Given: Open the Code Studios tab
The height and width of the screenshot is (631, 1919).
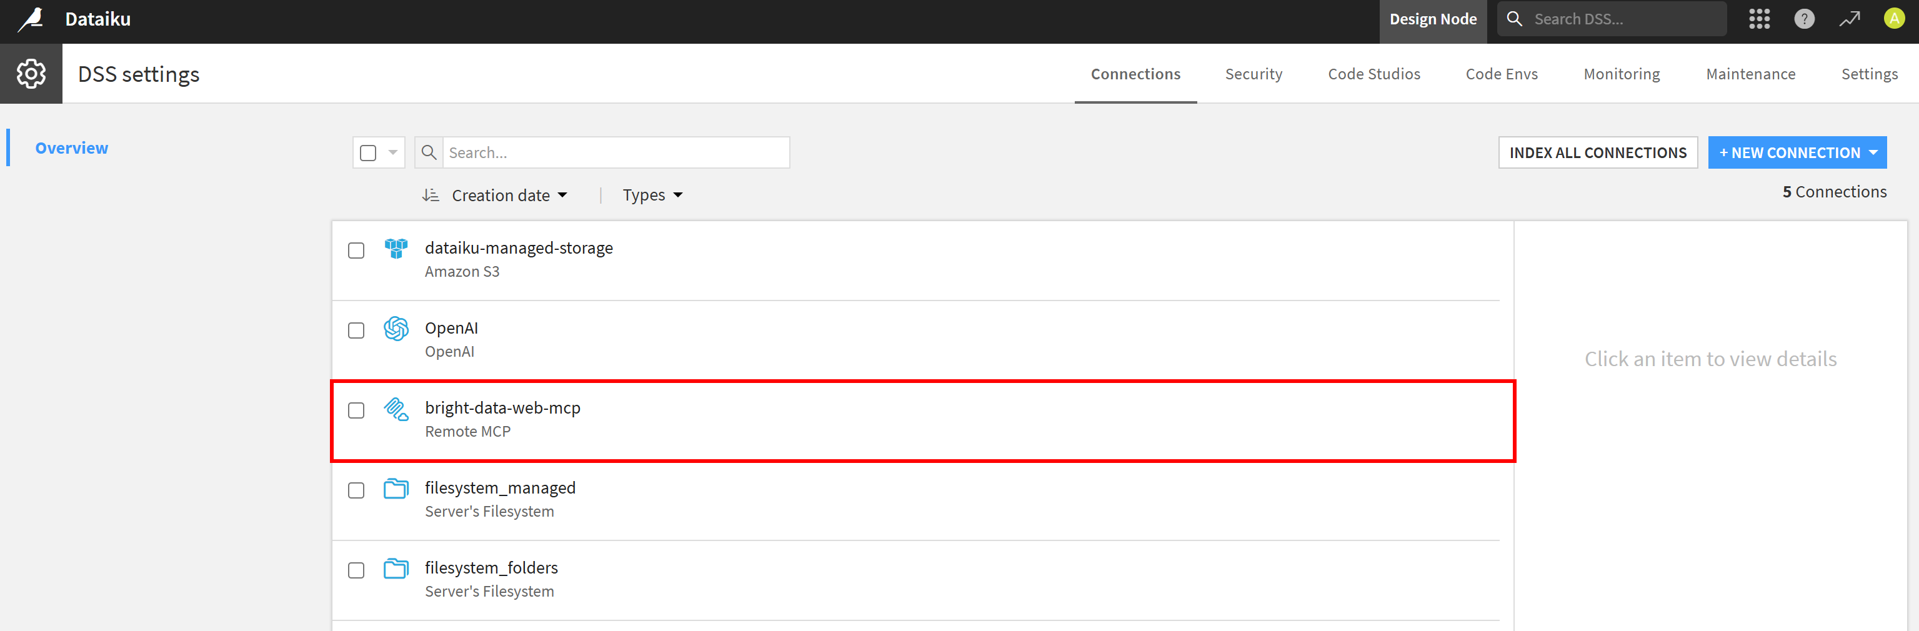Looking at the screenshot, I should (x=1373, y=74).
